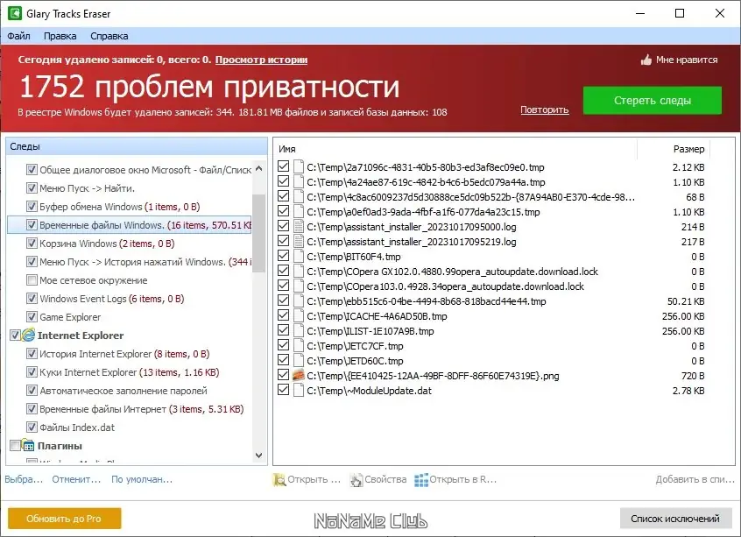Image resolution: width=741 pixels, height=537 pixels.
Task: Click file icon of Opera GX autoupdate lock file
Action: point(298,272)
